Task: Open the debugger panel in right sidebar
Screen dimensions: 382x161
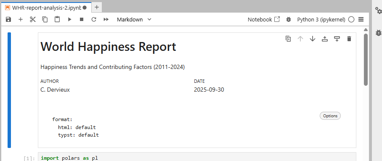Action: click(x=378, y=33)
